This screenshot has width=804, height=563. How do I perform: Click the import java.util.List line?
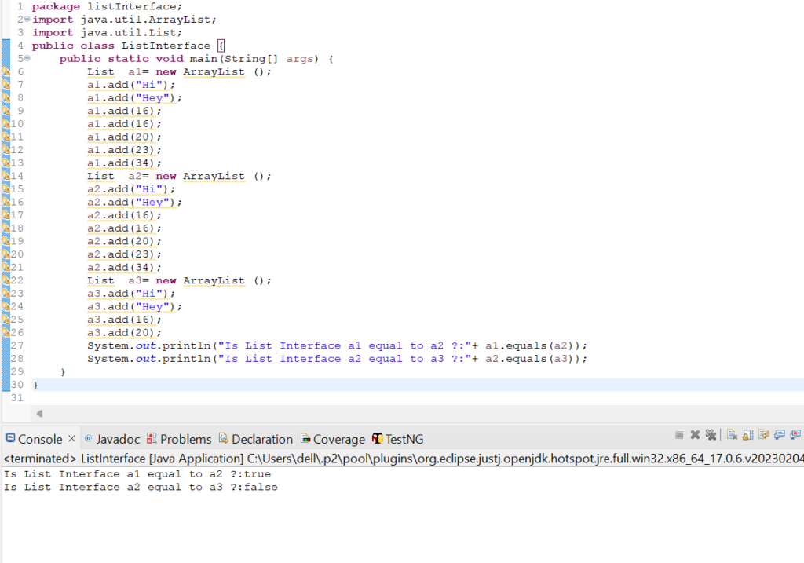point(107,32)
